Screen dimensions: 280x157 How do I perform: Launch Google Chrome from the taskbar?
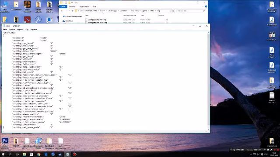38,154
